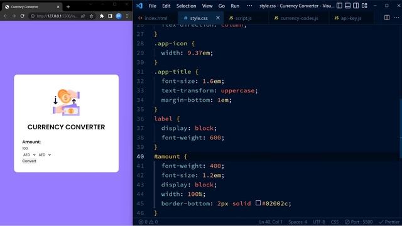
Task: Click the 'label {' selector line
Action: [x=167, y=119]
